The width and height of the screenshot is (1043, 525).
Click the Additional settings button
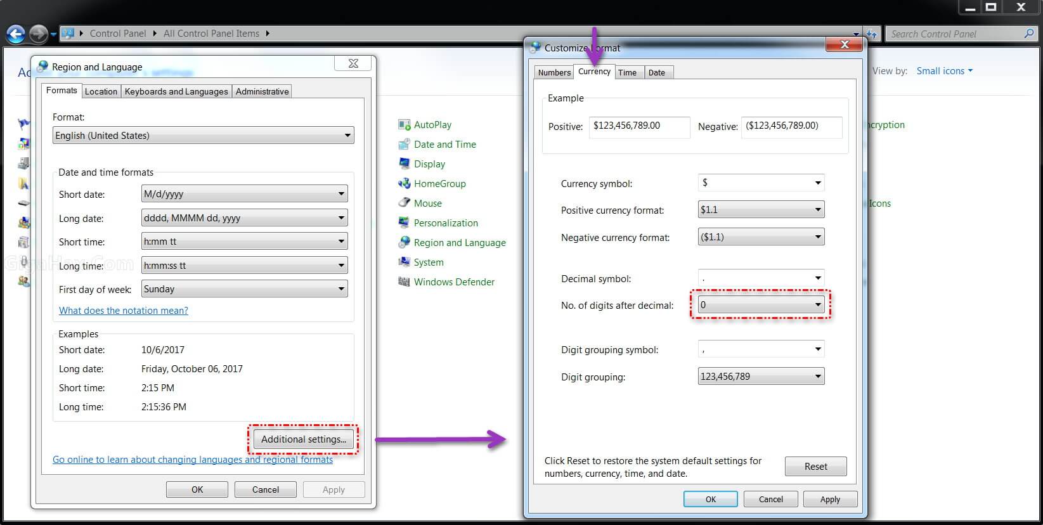[x=304, y=439]
